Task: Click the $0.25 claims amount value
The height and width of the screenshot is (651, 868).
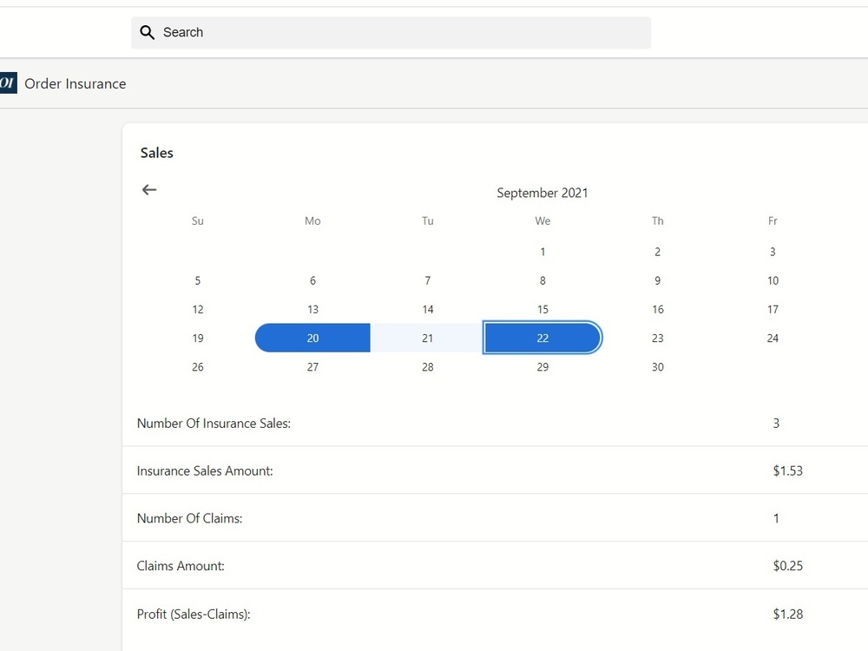Action: click(x=788, y=566)
